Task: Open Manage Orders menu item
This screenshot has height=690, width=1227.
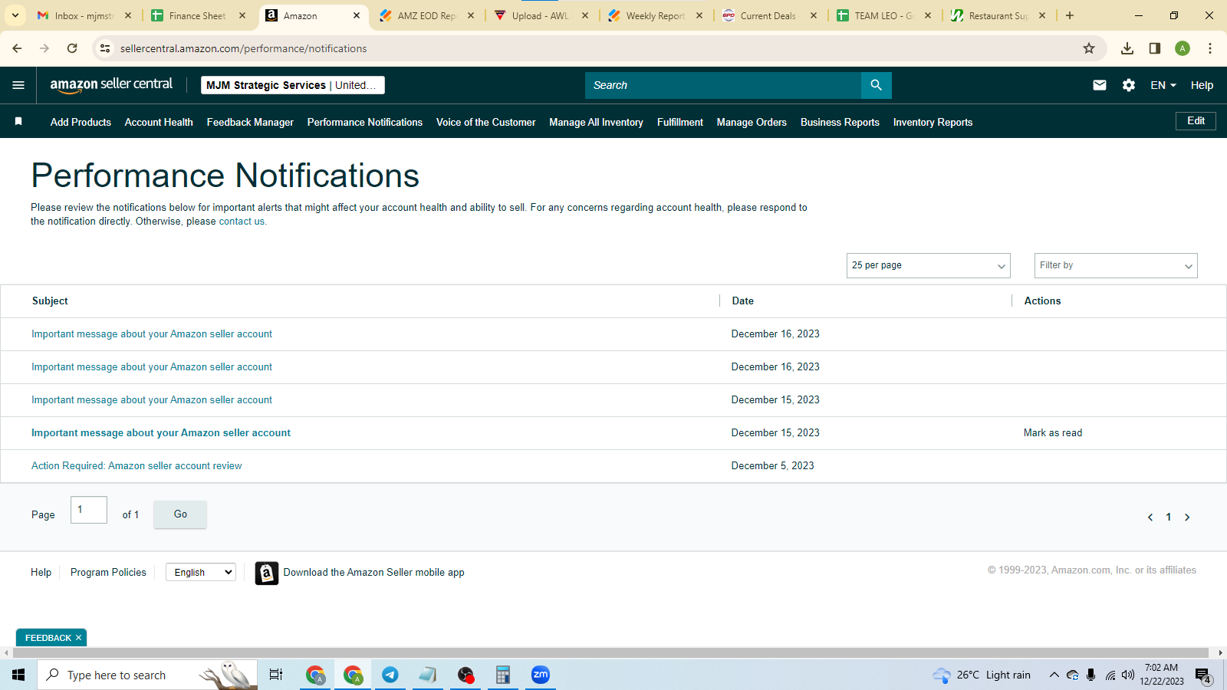Action: point(752,122)
